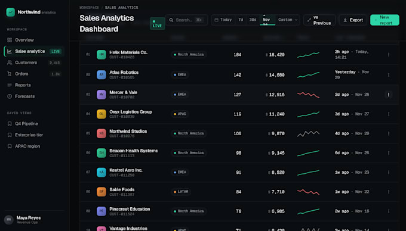Select the Nov date range tab
This screenshot has width=406, height=231.
click(x=267, y=20)
